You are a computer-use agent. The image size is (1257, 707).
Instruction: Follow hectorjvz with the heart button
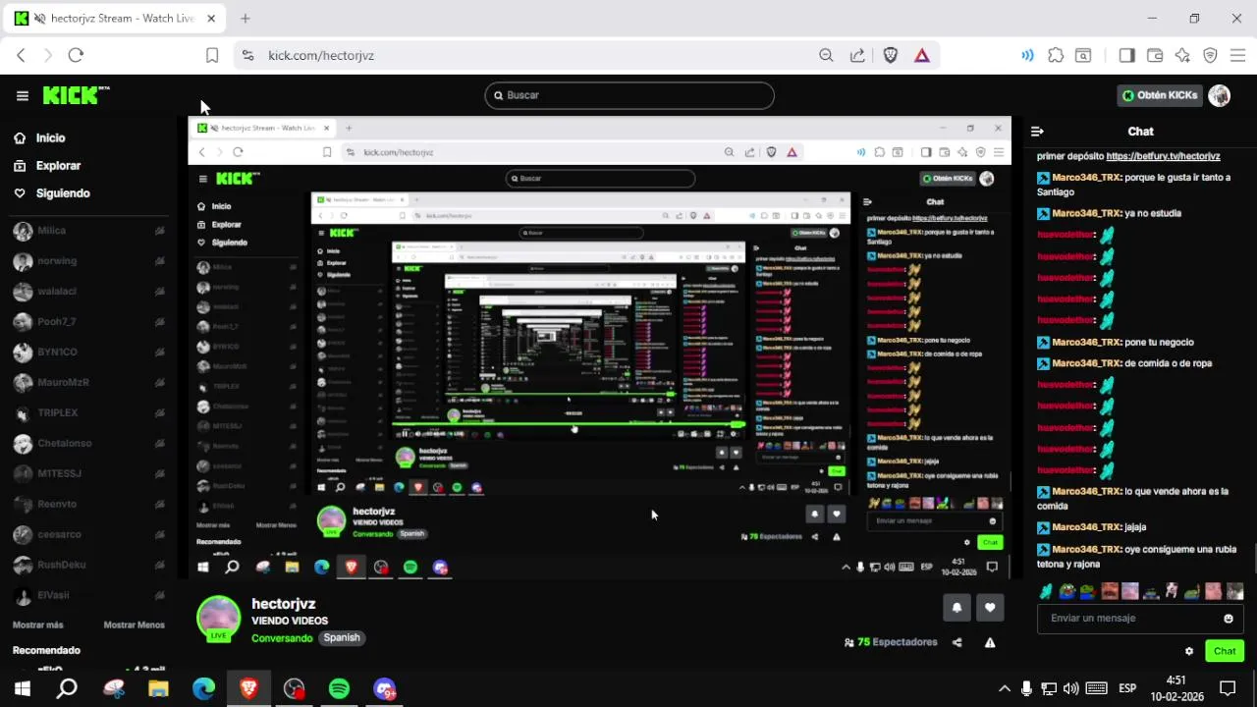pyautogui.click(x=990, y=608)
